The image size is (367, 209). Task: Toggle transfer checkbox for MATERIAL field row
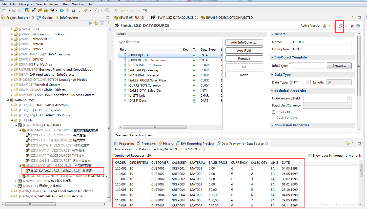(x=194, y=75)
